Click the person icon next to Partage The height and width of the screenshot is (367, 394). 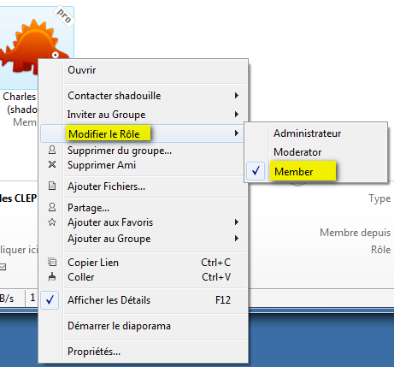click(x=52, y=207)
